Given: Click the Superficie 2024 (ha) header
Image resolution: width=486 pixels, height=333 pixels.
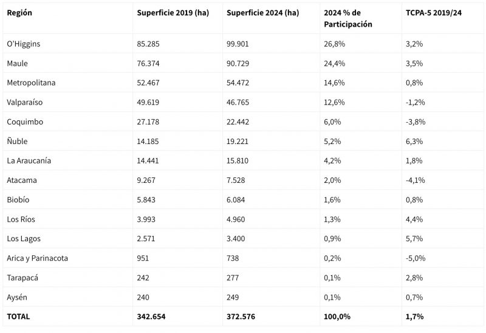Looking at the screenshot, I should point(262,13).
